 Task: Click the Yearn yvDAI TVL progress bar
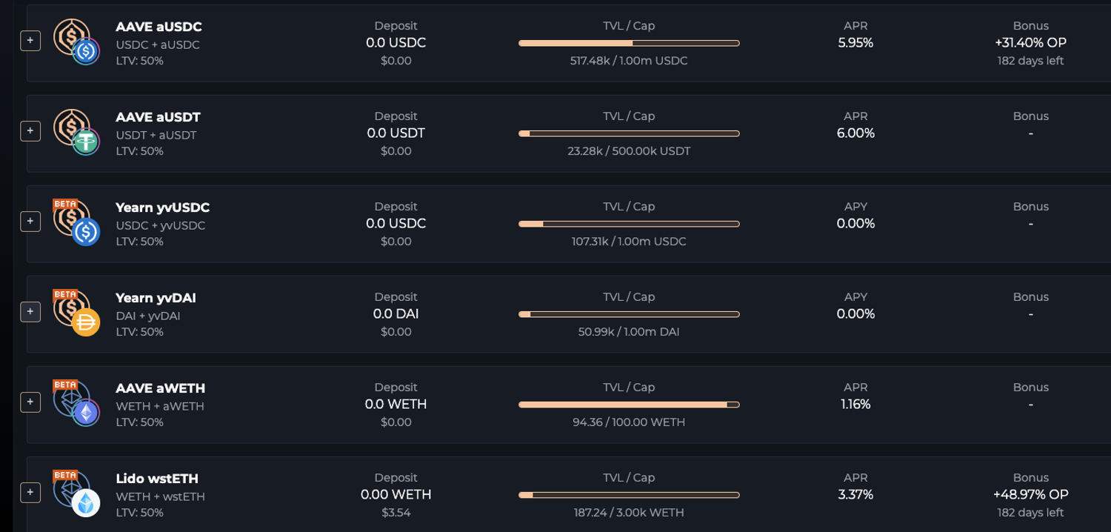pos(629,314)
